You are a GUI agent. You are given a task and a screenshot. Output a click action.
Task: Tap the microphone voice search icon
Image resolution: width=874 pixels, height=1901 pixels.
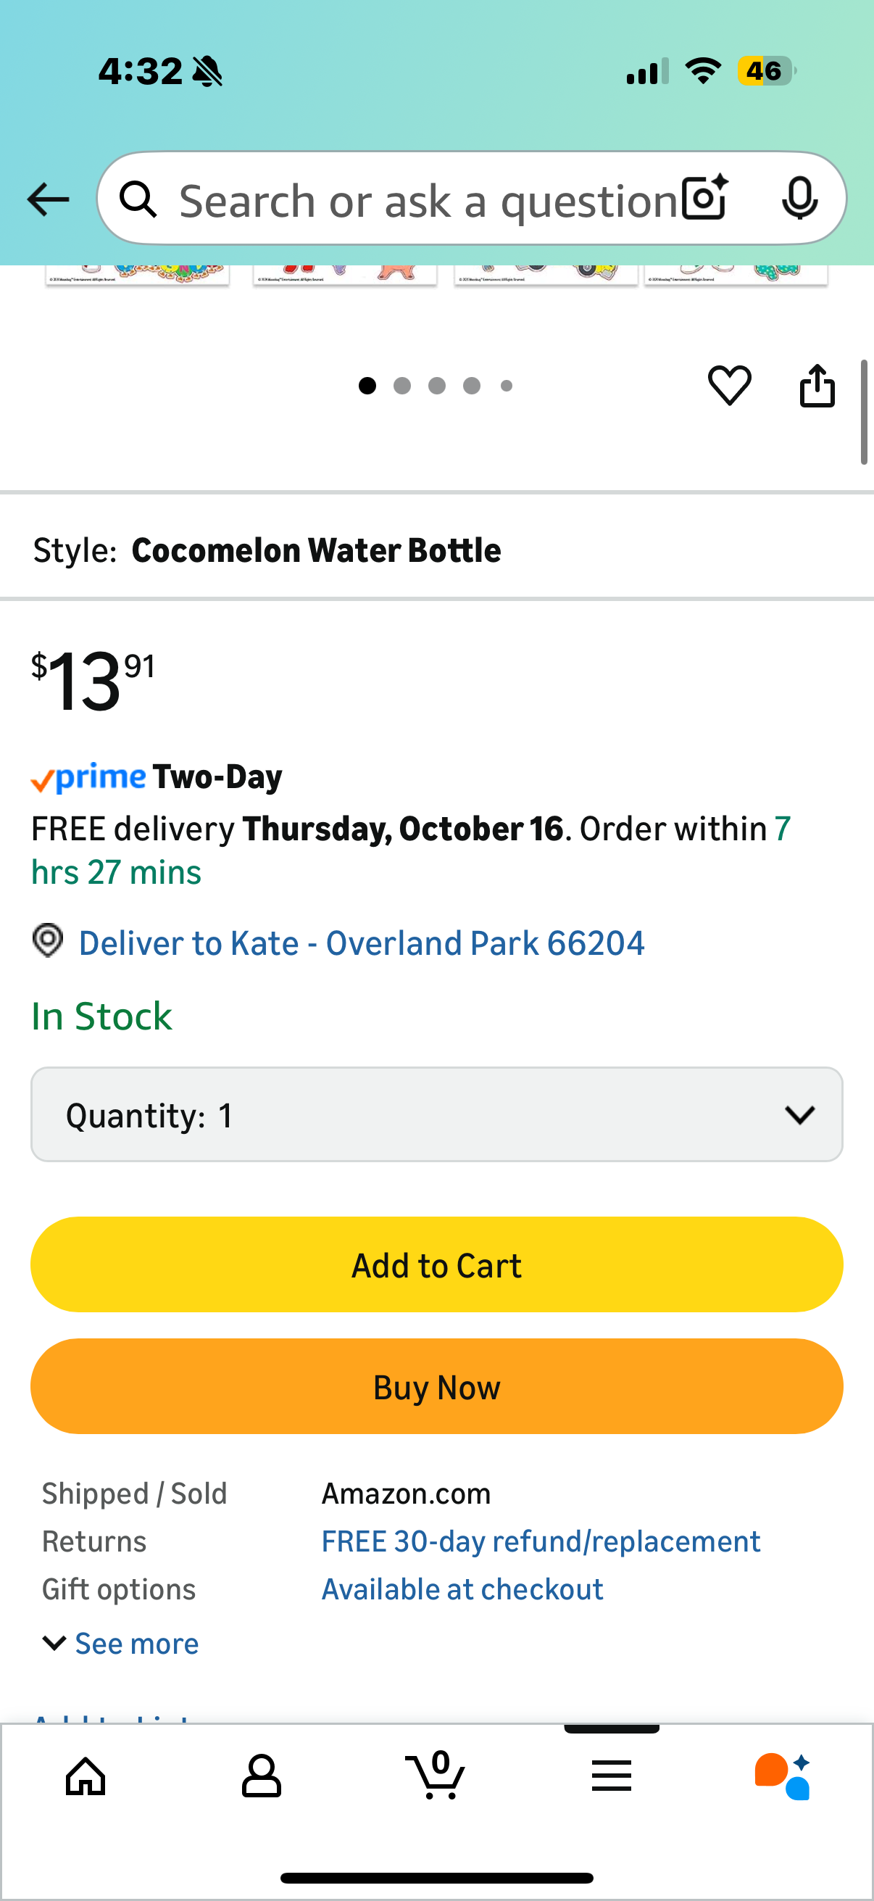click(799, 199)
